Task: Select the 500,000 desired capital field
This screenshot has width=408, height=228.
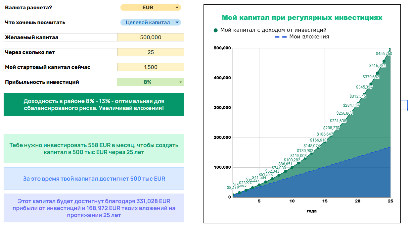Action: tap(151, 37)
